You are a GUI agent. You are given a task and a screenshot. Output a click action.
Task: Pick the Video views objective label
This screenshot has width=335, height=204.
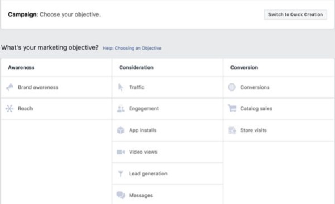click(143, 152)
